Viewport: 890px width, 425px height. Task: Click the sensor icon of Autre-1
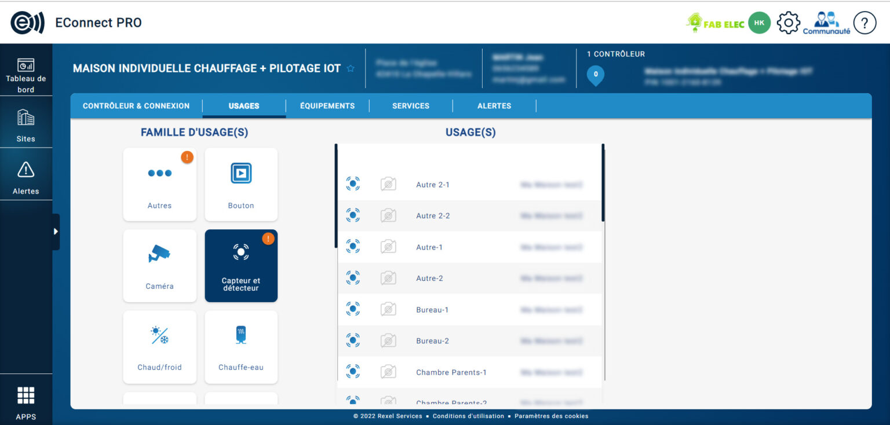click(x=353, y=247)
